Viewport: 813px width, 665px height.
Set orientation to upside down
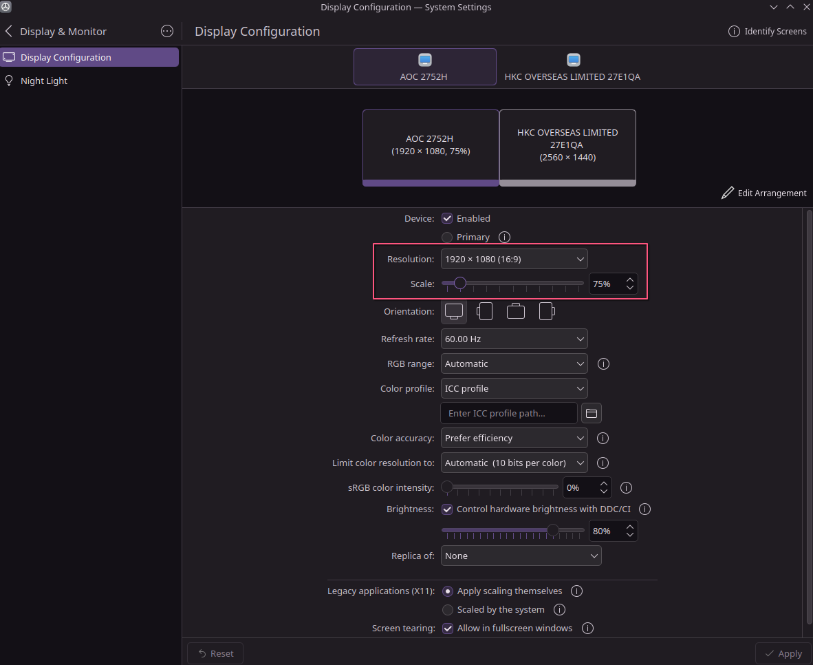pos(515,311)
